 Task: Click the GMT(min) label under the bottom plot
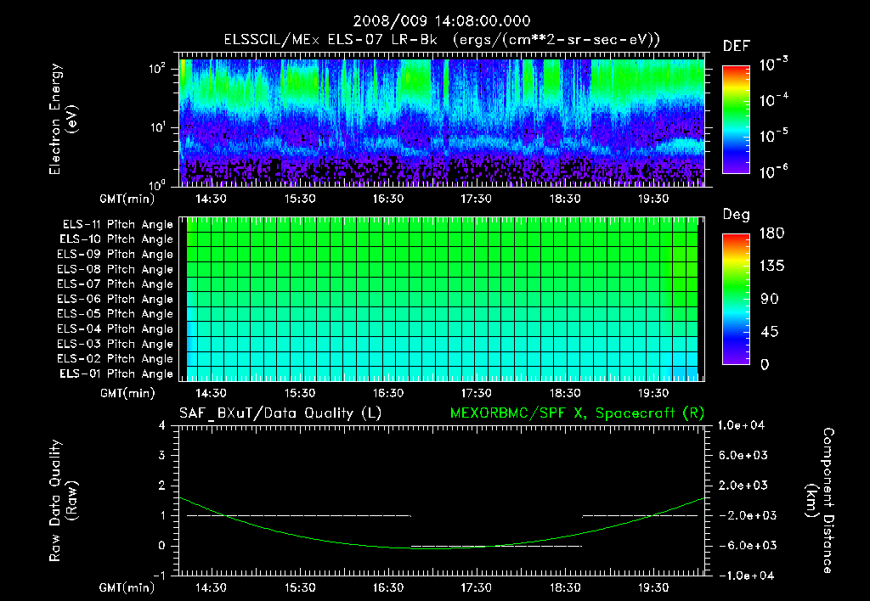[x=127, y=587]
